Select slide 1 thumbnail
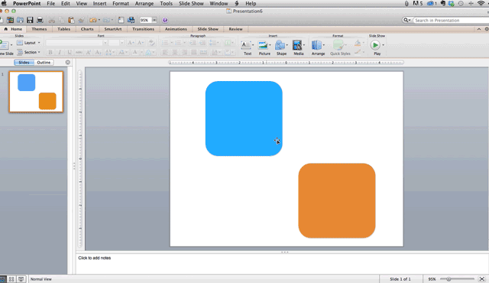 pos(36,92)
